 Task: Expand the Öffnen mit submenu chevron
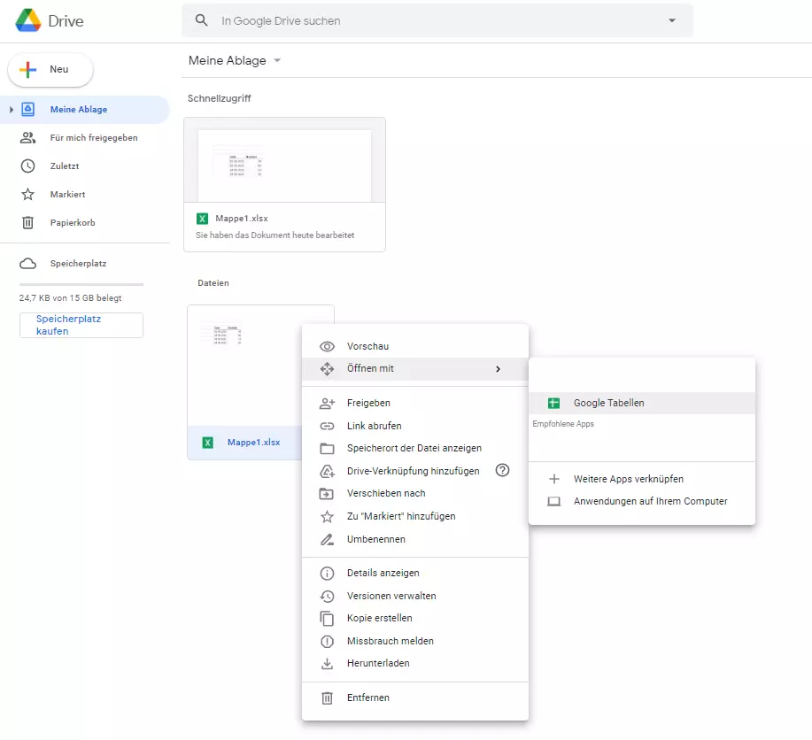click(498, 369)
